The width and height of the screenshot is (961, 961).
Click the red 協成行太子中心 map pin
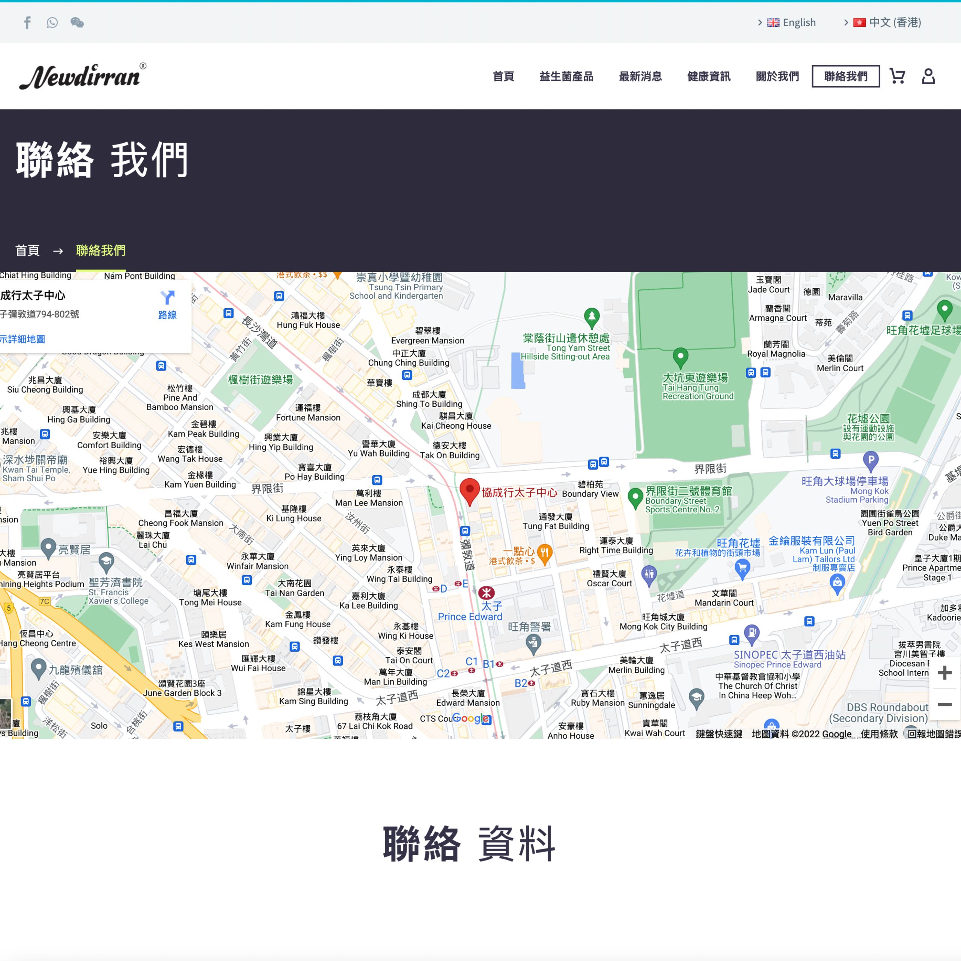pos(469,491)
